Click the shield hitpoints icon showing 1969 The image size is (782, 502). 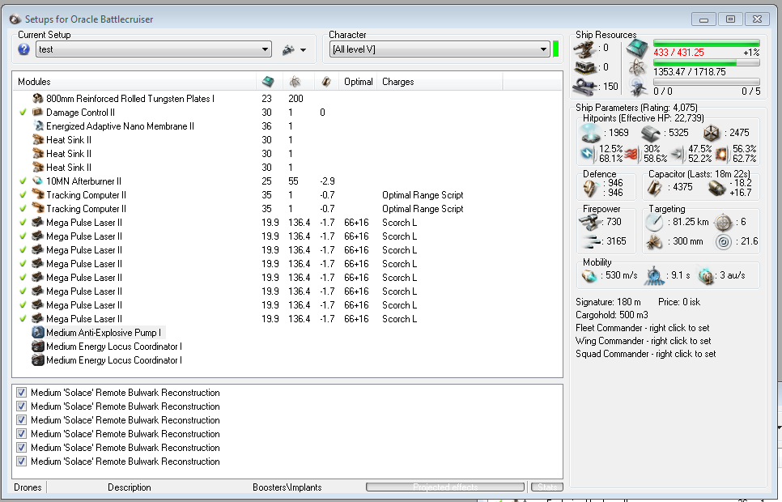point(591,133)
